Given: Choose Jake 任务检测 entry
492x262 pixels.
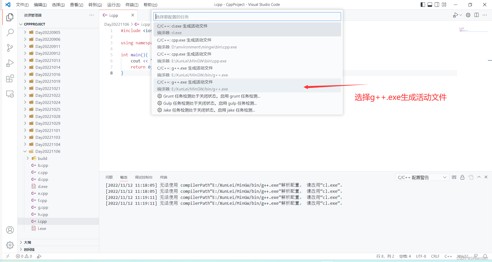Looking at the screenshot, I should (x=247, y=110).
